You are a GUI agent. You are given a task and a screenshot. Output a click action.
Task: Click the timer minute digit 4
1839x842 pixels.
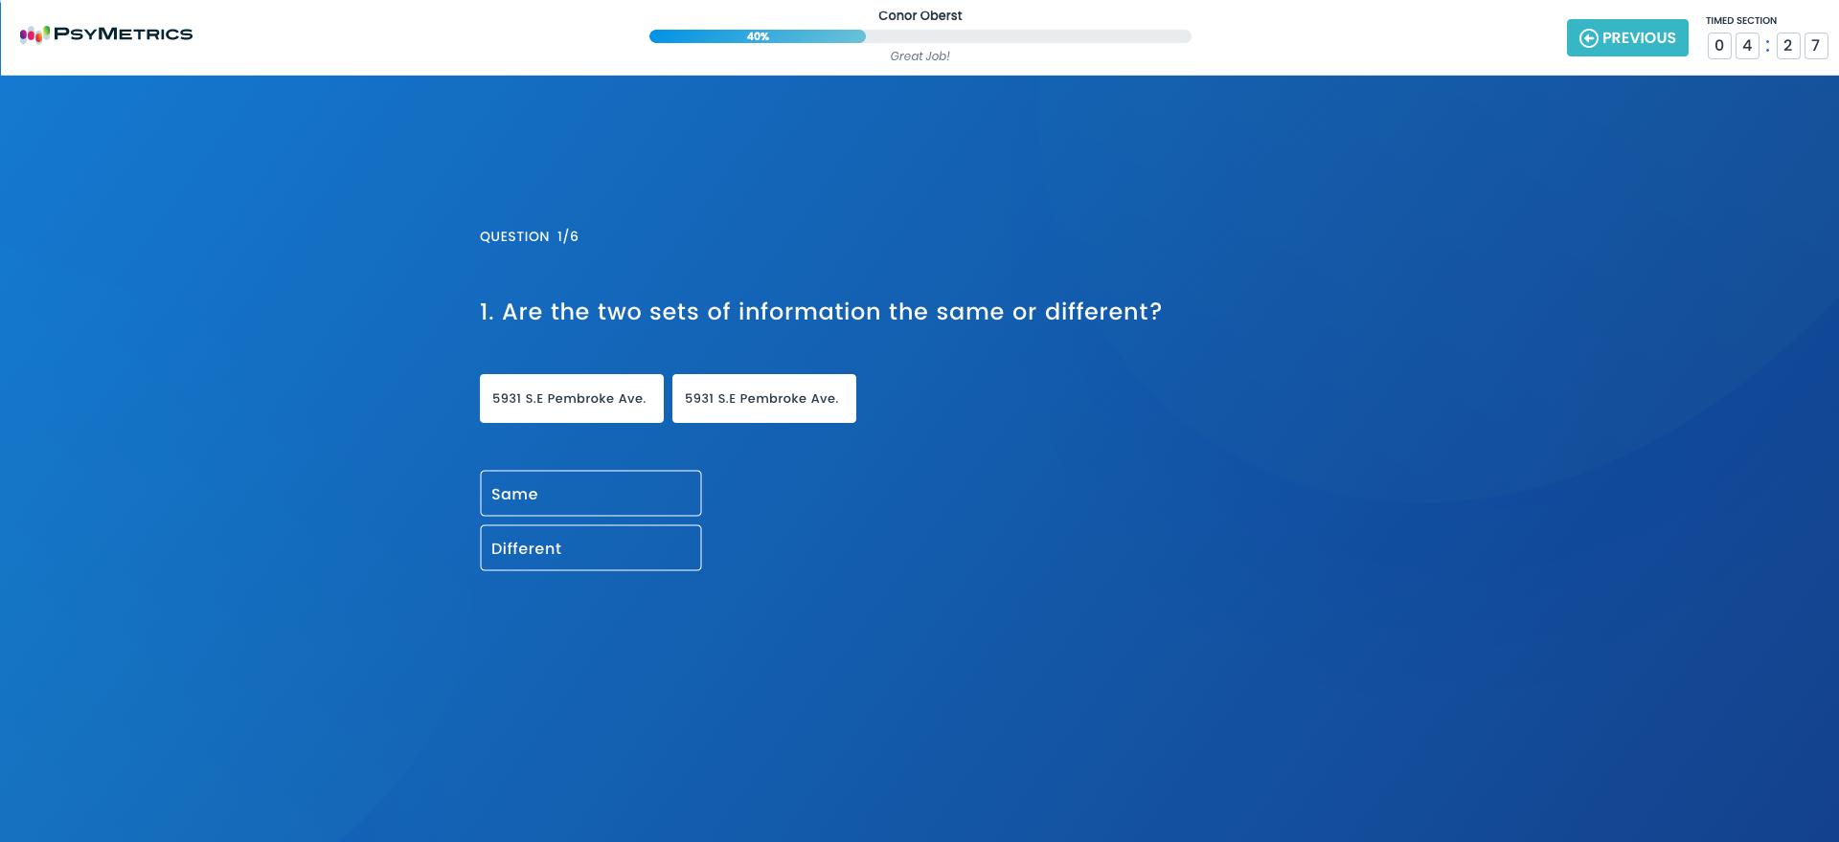tap(1747, 46)
